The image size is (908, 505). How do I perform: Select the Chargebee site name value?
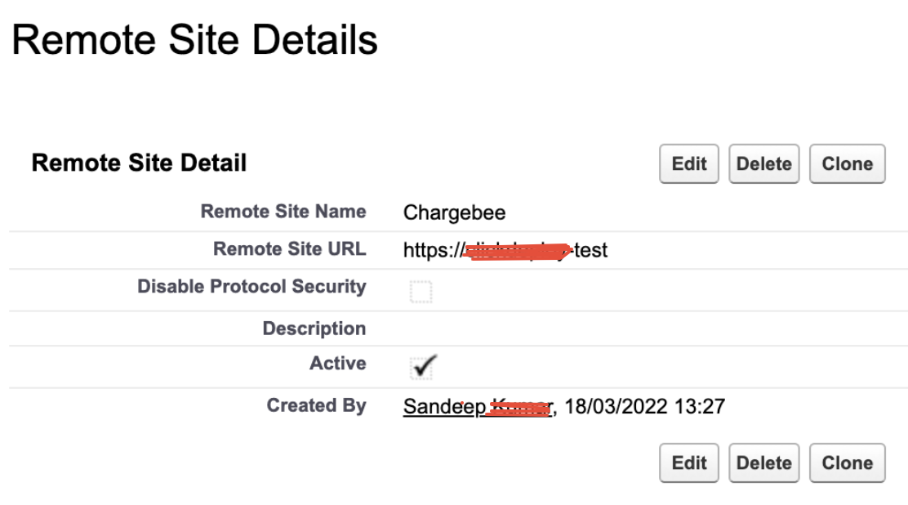[x=454, y=212]
